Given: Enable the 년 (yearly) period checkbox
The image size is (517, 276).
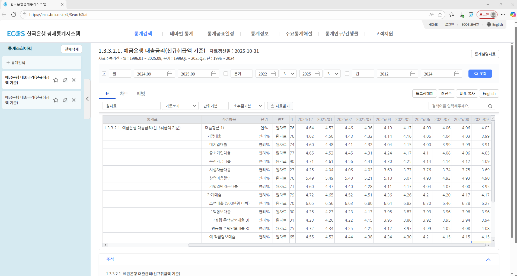Looking at the screenshot, I should pyautogui.click(x=347, y=74).
